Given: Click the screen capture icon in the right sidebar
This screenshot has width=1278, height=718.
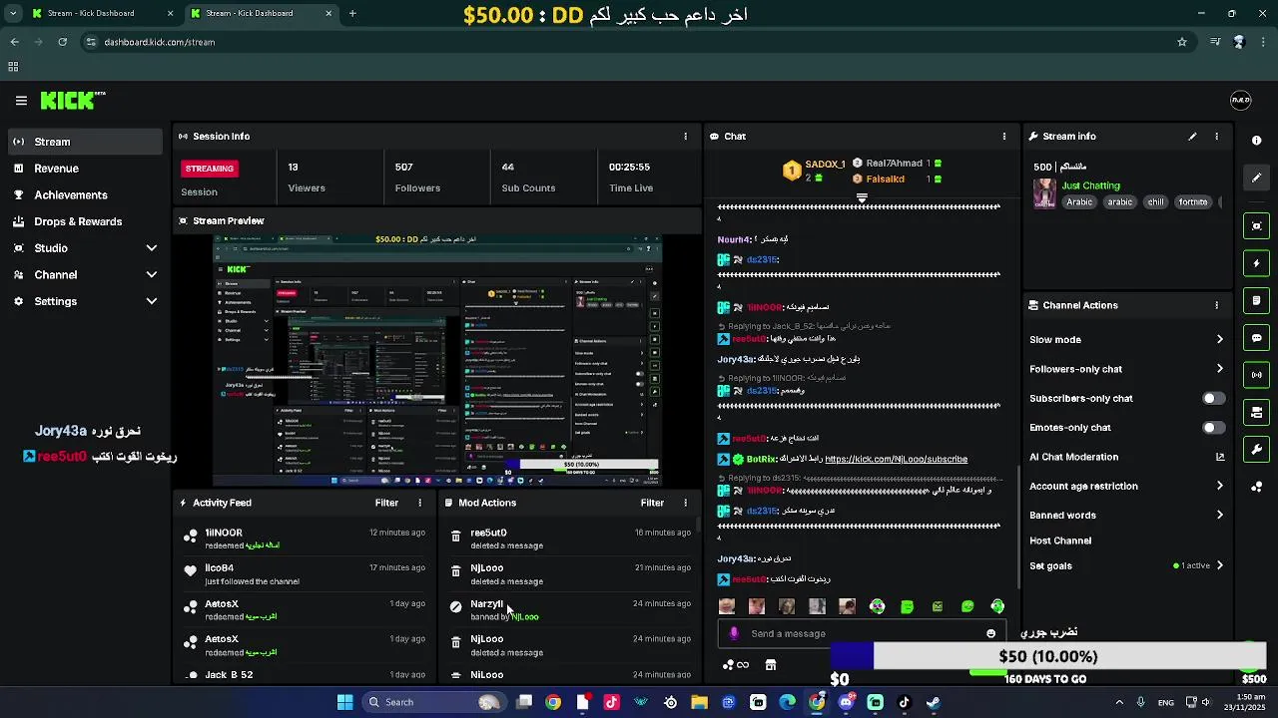Looking at the screenshot, I should pos(1257,226).
